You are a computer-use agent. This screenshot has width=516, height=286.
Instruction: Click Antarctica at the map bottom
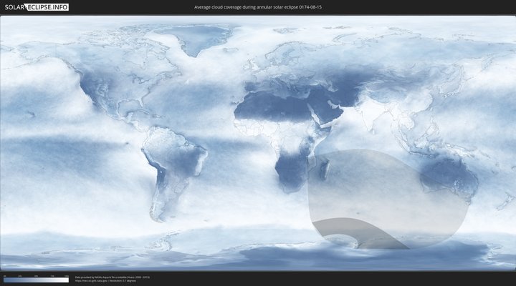(x=287, y=259)
